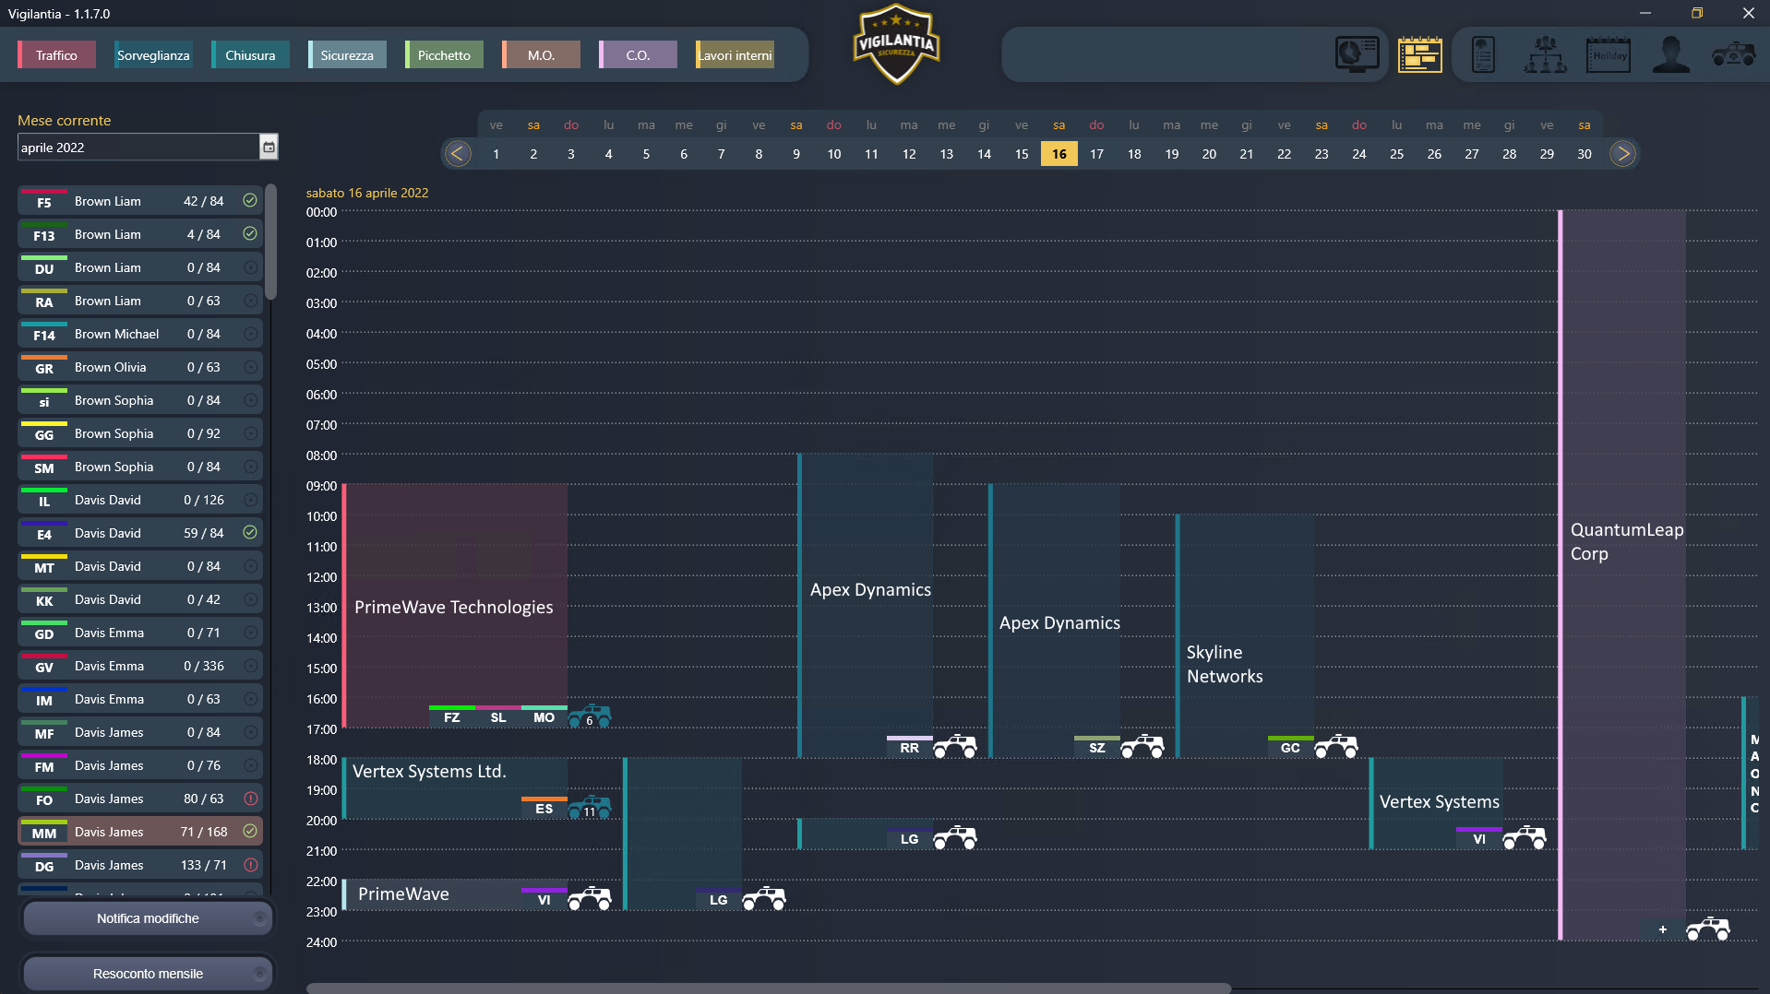Click the horizontal scrollbar under the timeline
1770x994 pixels.
[x=768, y=988]
